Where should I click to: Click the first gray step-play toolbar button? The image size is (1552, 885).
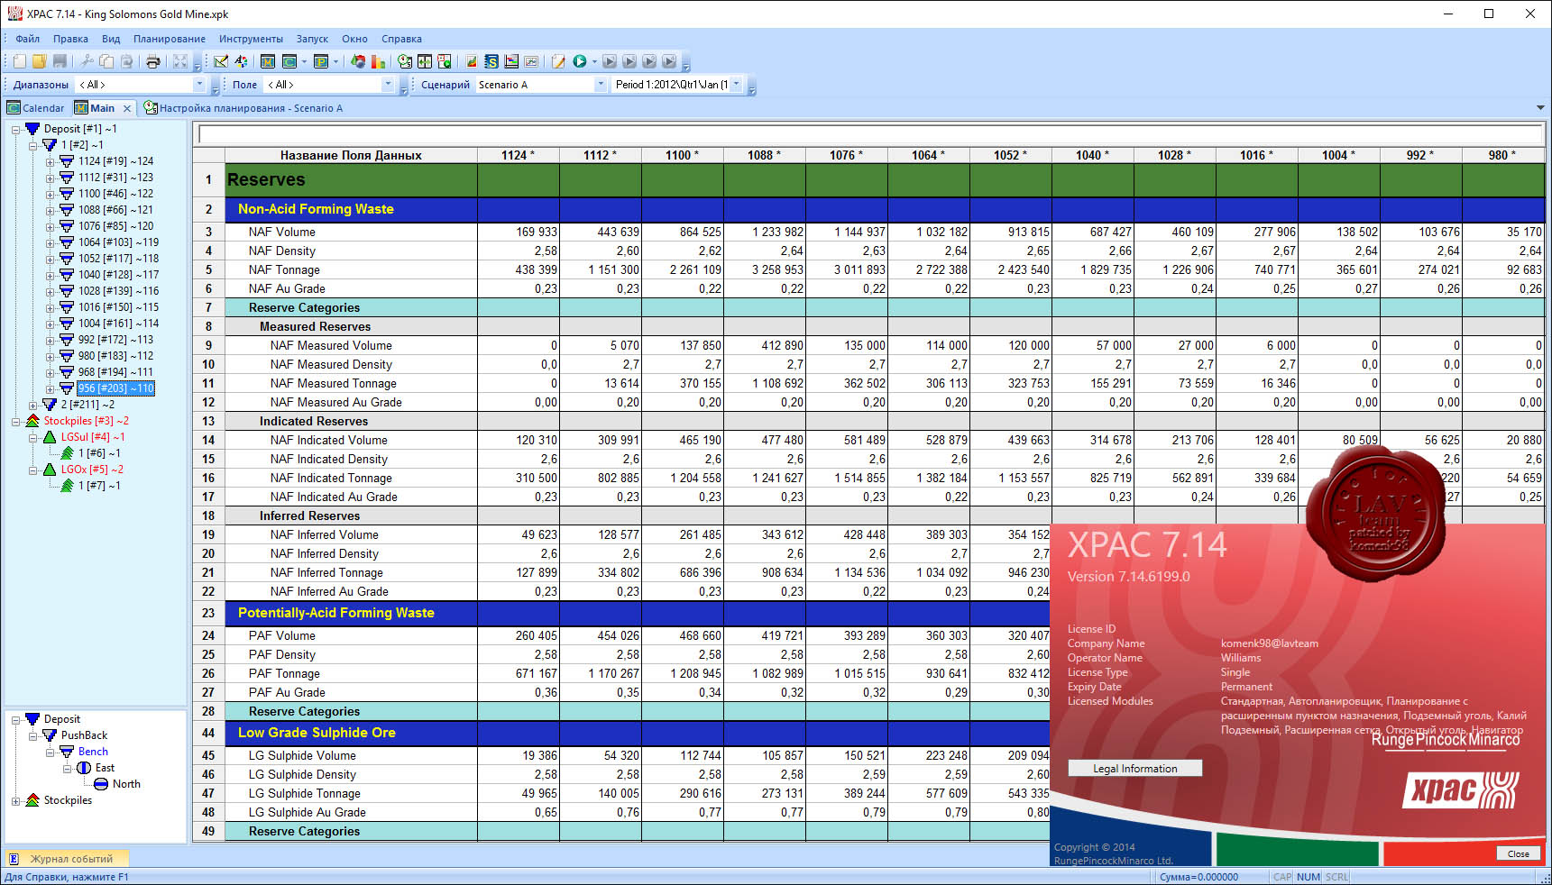(x=610, y=61)
